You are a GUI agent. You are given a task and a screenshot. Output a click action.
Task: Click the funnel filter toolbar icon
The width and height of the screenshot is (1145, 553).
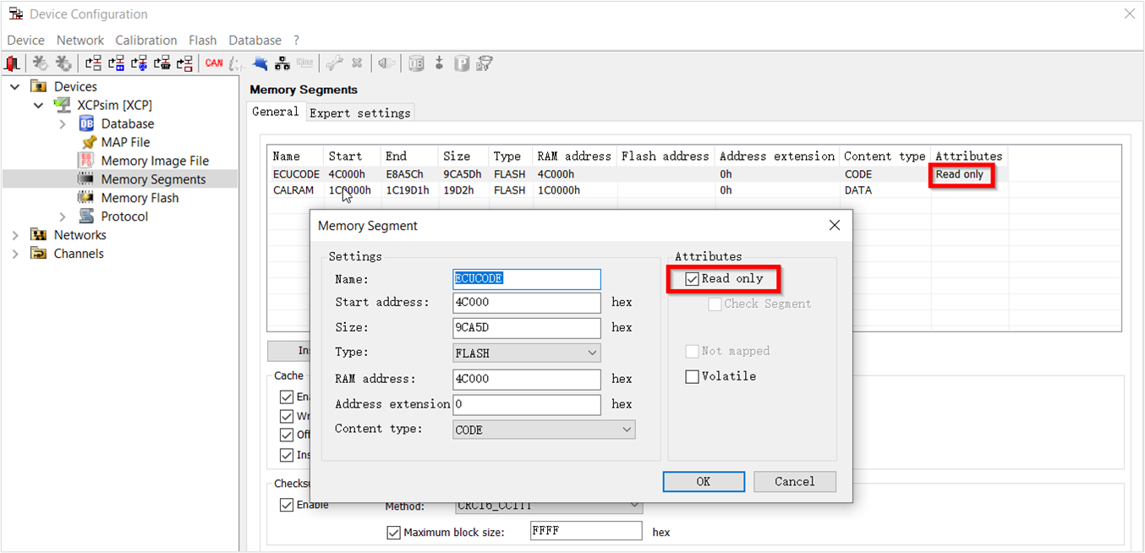pos(485,63)
